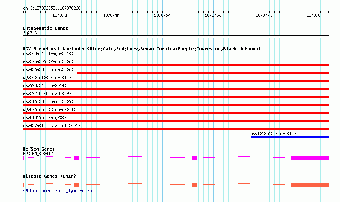Viewport: 340px width, 202px height.
Task: Click the 187873k ruler tick label
Action: [60, 15]
